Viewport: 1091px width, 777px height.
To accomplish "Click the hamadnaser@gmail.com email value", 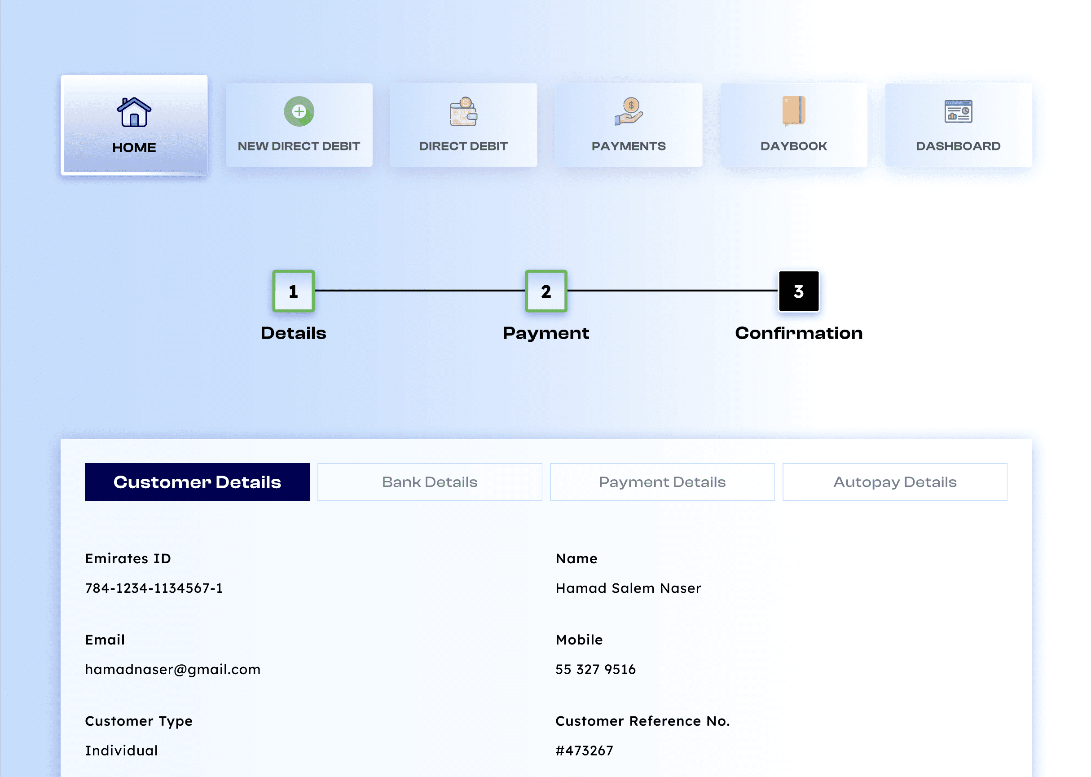I will tap(173, 669).
